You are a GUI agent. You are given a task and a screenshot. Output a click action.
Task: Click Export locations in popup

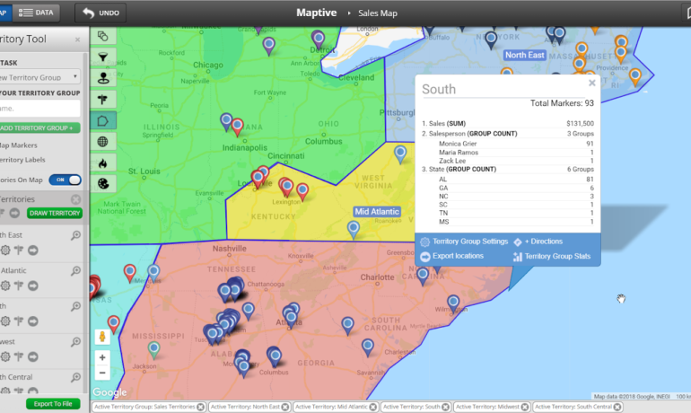coord(451,256)
